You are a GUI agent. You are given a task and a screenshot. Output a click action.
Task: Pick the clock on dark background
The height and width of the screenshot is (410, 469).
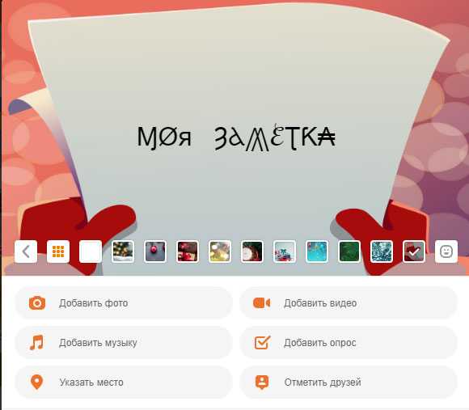click(252, 251)
